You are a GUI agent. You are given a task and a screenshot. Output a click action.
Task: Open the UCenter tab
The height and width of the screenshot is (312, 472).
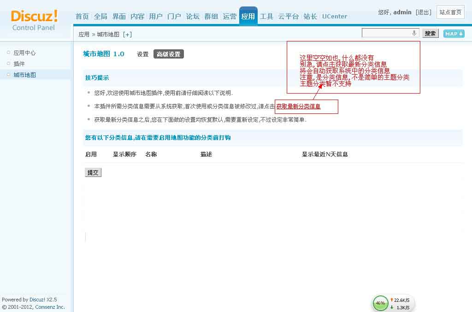click(335, 16)
